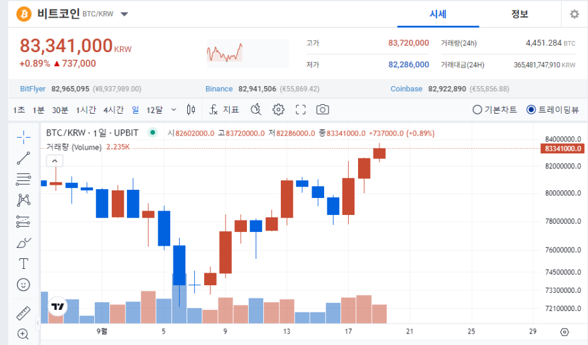This screenshot has width=588, height=345.
Task: Click the Binance price 82,941,506
Action: point(258,89)
